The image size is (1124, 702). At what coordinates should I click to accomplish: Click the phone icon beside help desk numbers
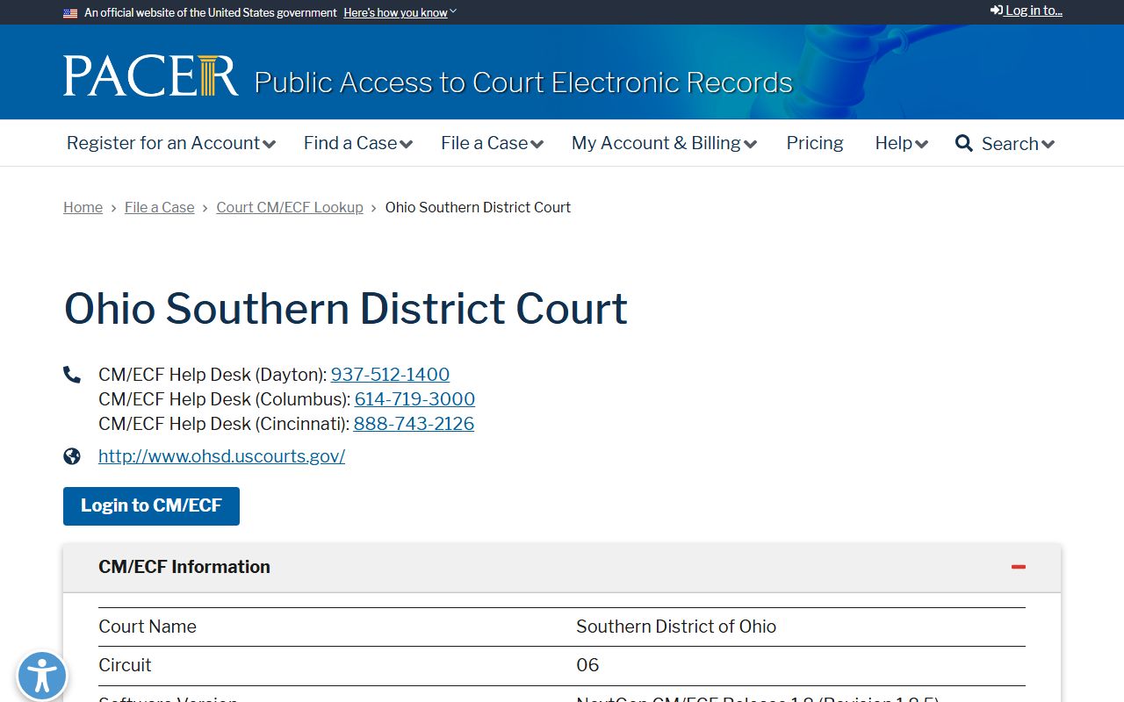pyautogui.click(x=72, y=375)
